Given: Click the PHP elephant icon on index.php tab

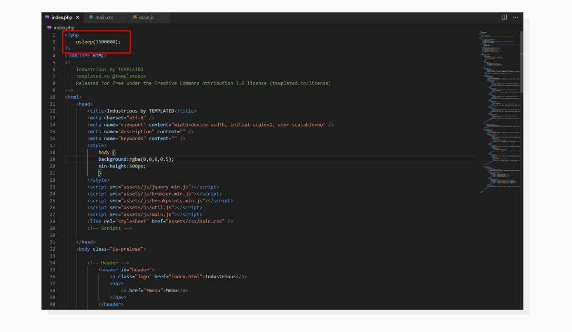Looking at the screenshot, I should (x=47, y=17).
